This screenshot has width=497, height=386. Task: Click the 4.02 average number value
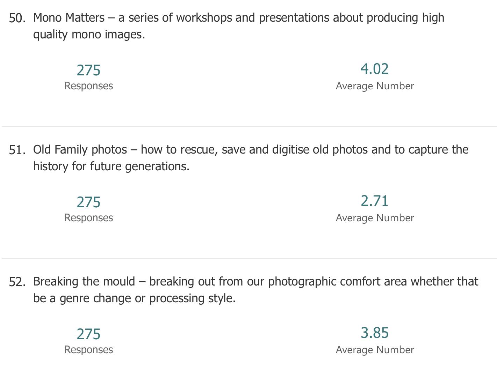tap(375, 69)
